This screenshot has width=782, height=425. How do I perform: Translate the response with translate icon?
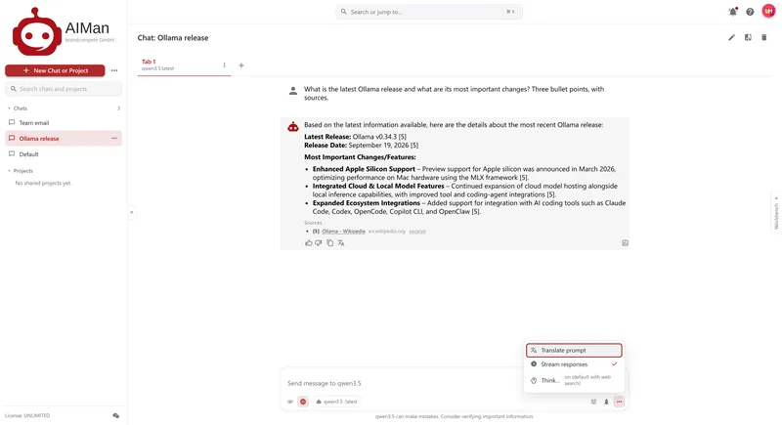(341, 243)
